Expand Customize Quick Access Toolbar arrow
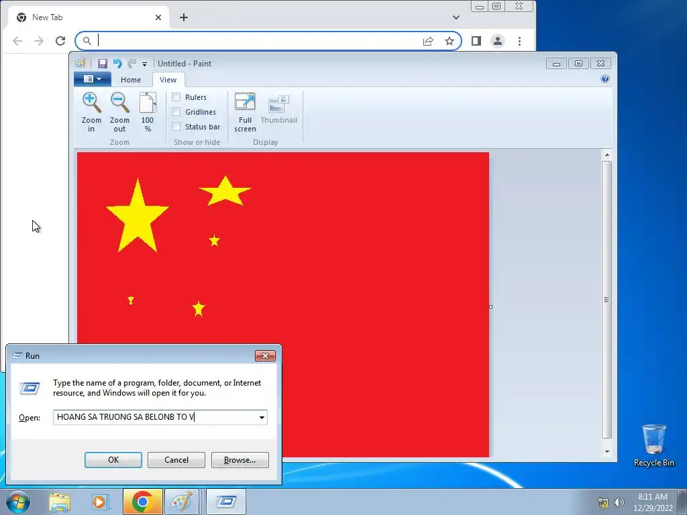The image size is (687, 515). pyautogui.click(x=145, y=64)
